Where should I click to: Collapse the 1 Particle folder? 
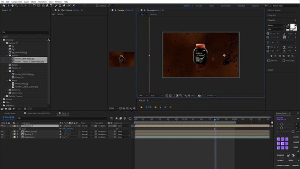click(x=2, y=40)
